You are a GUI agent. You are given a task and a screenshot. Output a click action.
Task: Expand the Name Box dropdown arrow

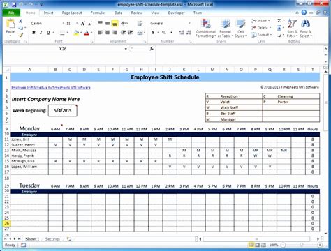click(126, 49)
